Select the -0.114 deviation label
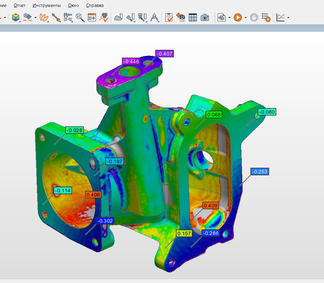 click(63, 191)
